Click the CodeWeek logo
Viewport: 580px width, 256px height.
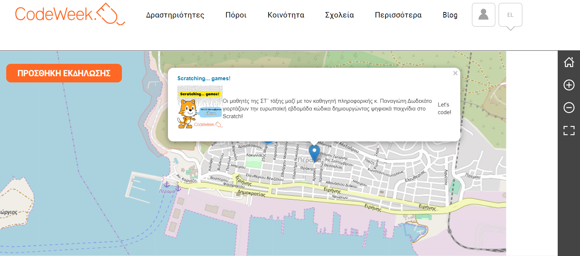[70, 14]
